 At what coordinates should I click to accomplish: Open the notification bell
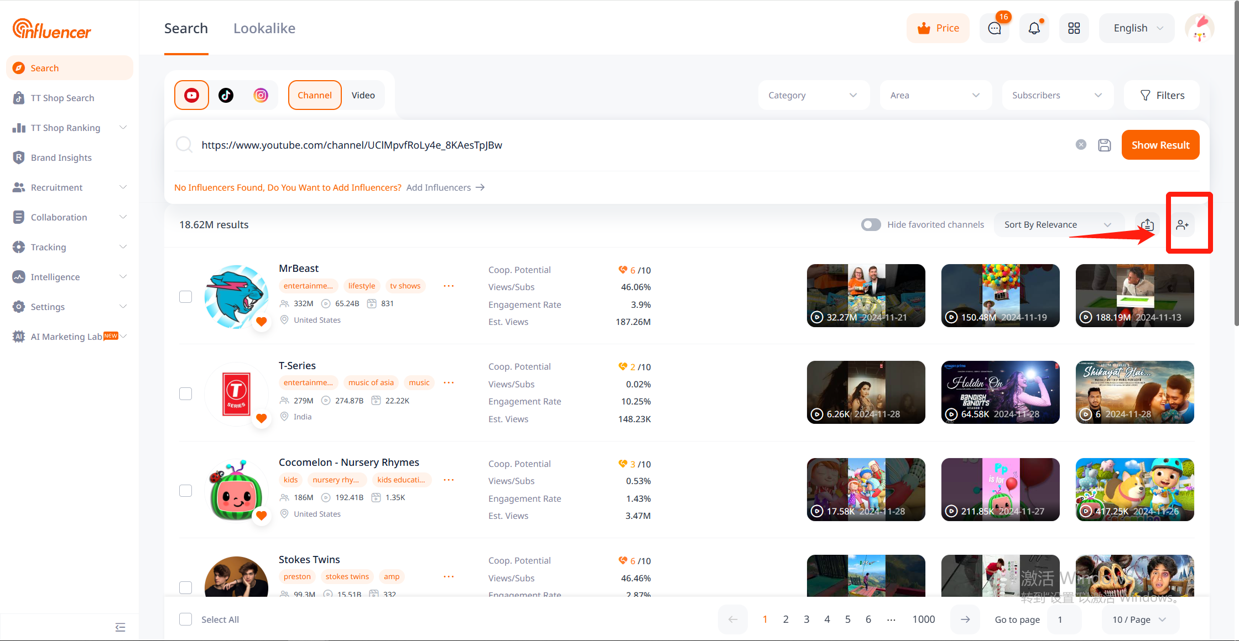(1034, 28)
